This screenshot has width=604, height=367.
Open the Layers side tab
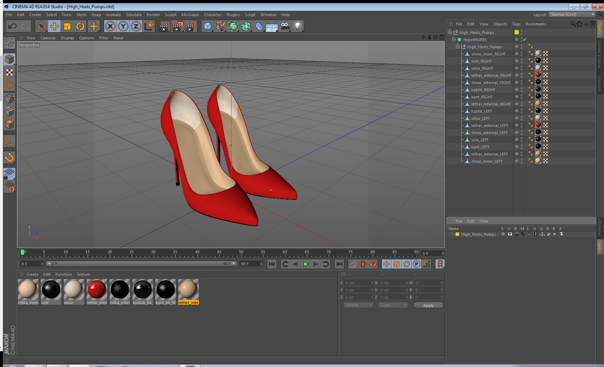tap(599, 246)
